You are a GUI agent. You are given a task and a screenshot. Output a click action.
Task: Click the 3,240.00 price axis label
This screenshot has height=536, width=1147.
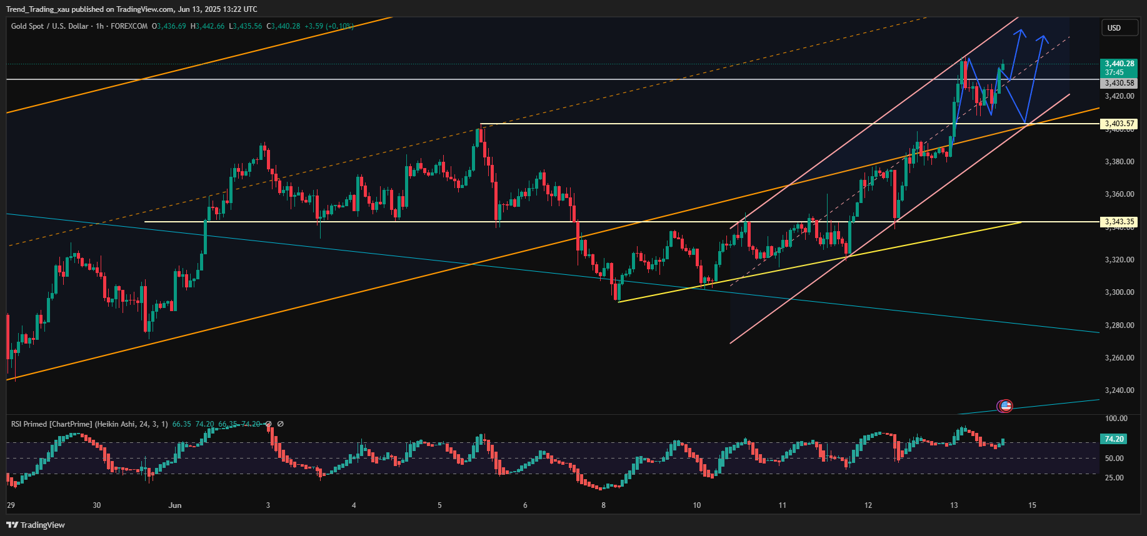[1119, 390]
